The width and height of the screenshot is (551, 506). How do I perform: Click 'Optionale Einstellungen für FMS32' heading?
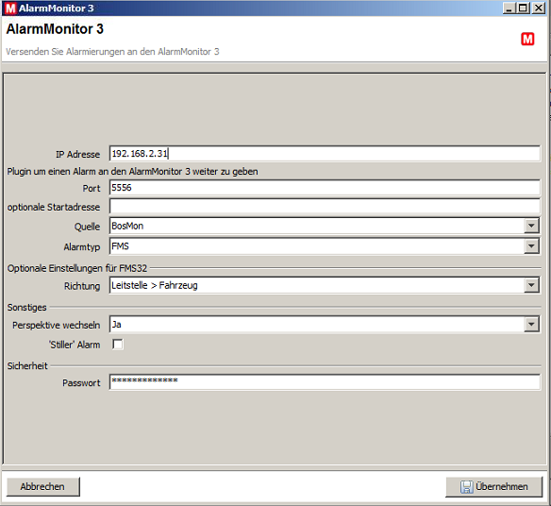click(77, 268)
